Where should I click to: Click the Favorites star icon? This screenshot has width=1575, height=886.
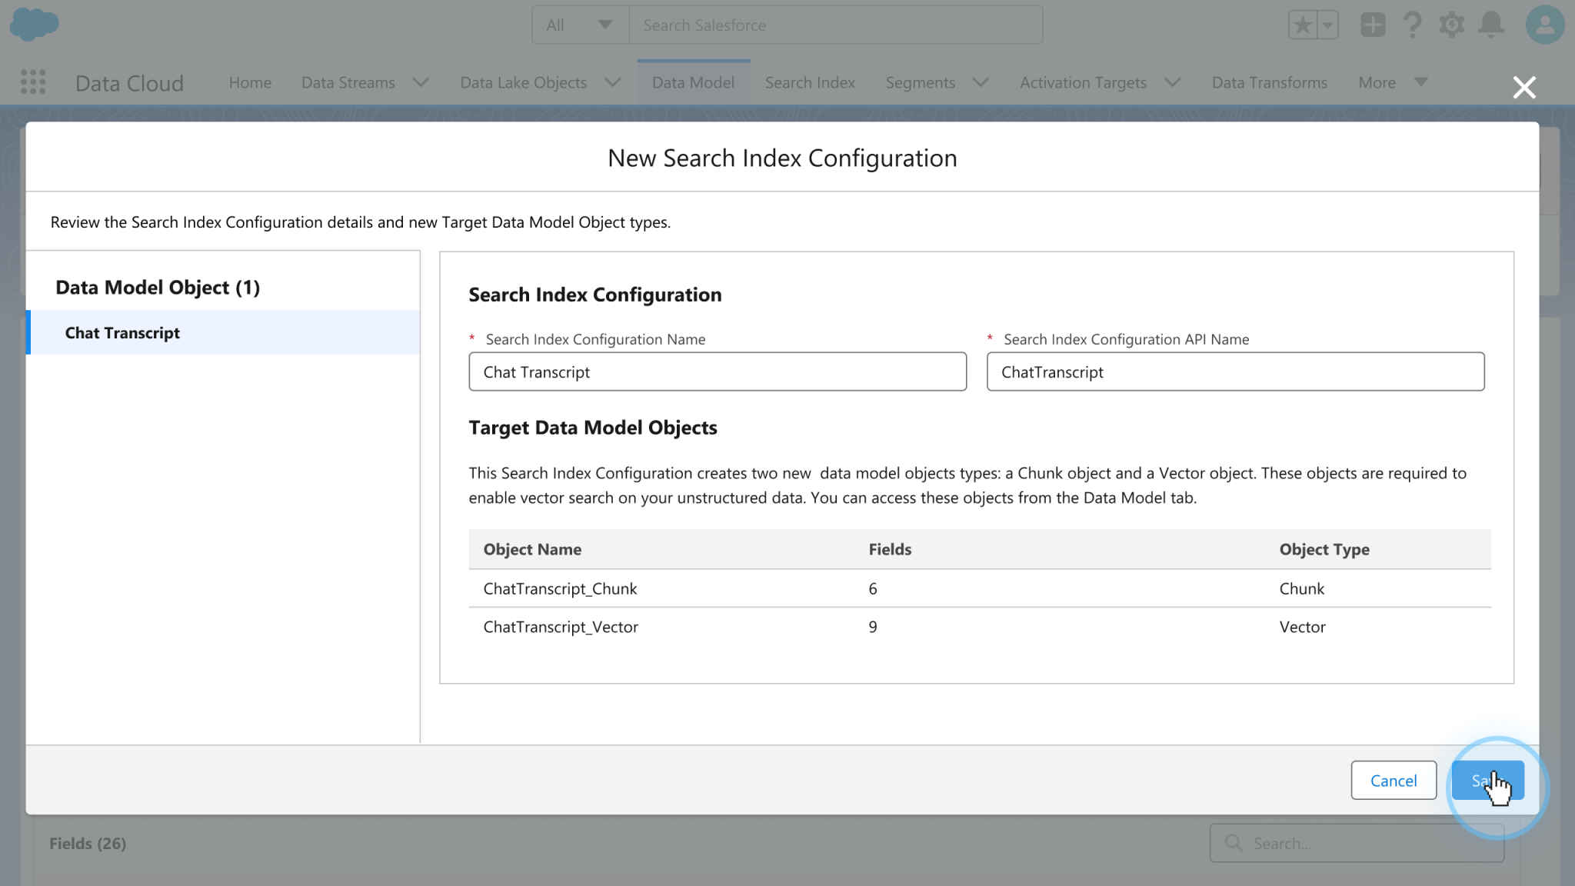1303,25
